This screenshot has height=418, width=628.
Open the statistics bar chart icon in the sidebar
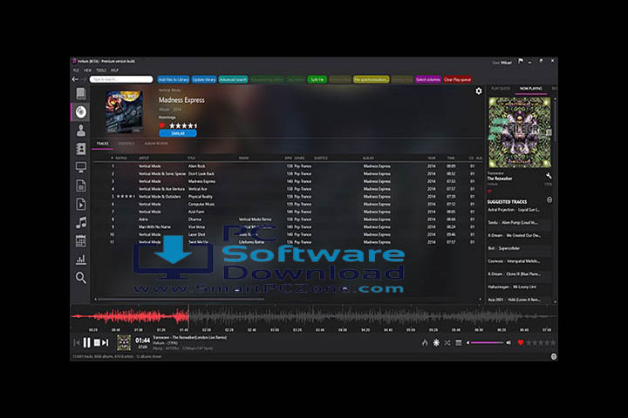click(x=81, y=260)
